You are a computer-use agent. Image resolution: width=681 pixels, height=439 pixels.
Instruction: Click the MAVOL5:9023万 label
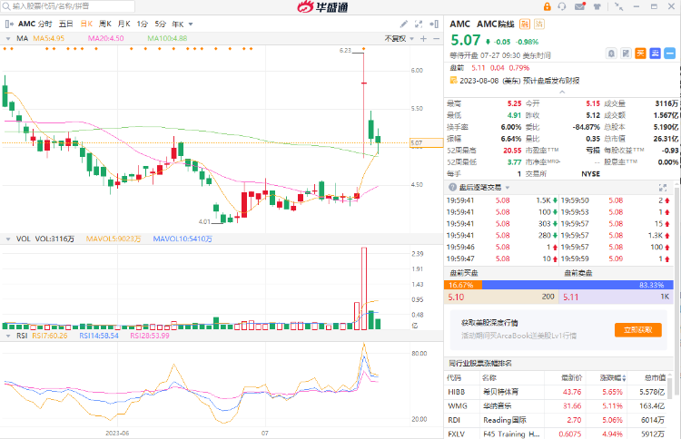113,239
